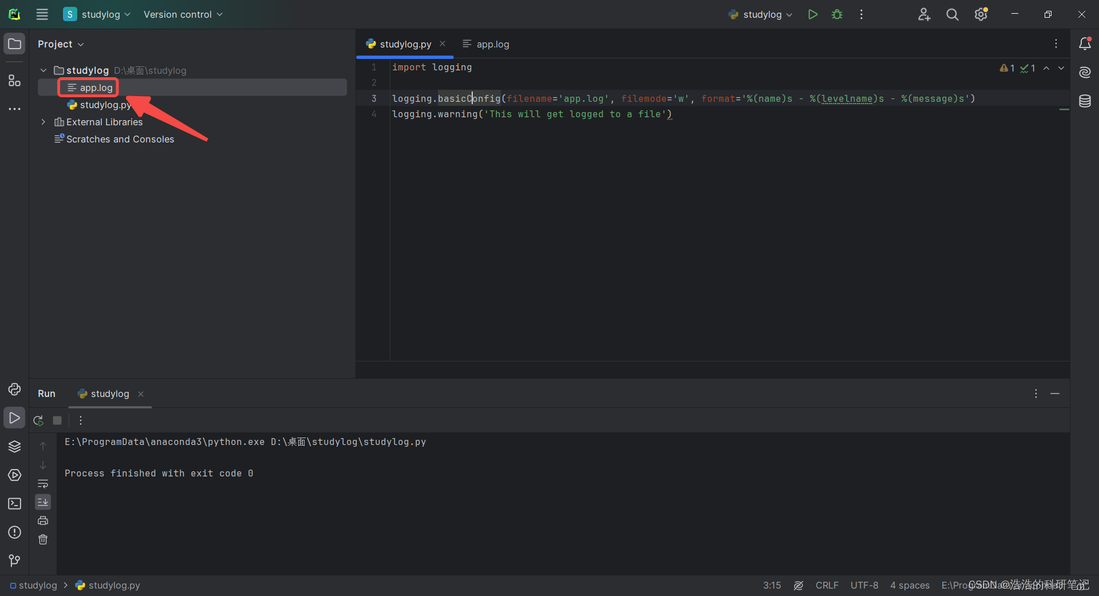Viewport: 1099px width, 596px height.
Task: Click the import logging line
Action: pos(432,67)
